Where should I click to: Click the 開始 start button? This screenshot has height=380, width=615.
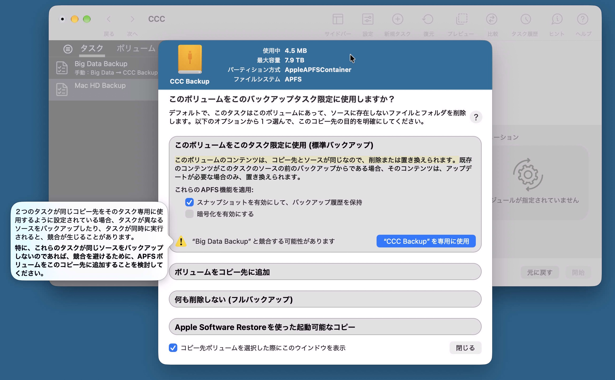tap(578, 272)
